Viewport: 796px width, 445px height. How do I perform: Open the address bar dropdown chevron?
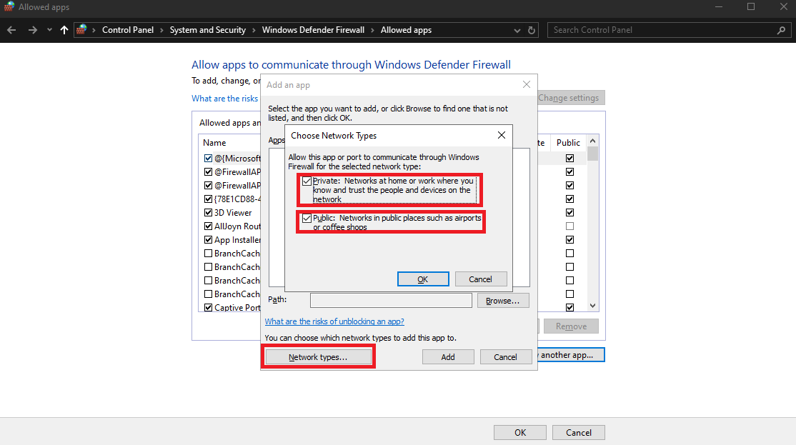(517, 29)
